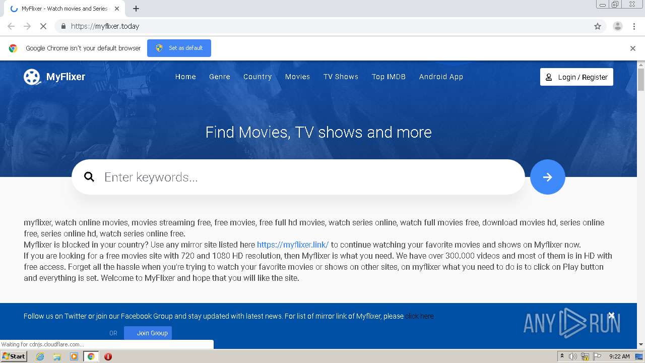
Task: Click the Chrome logo in notification bar
Action: point(13,48)
